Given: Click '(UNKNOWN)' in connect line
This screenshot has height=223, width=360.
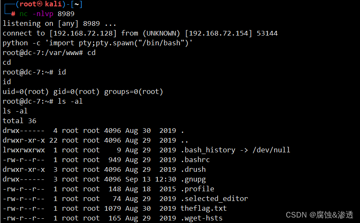Looking at the screenshot, I should (161, 33).
